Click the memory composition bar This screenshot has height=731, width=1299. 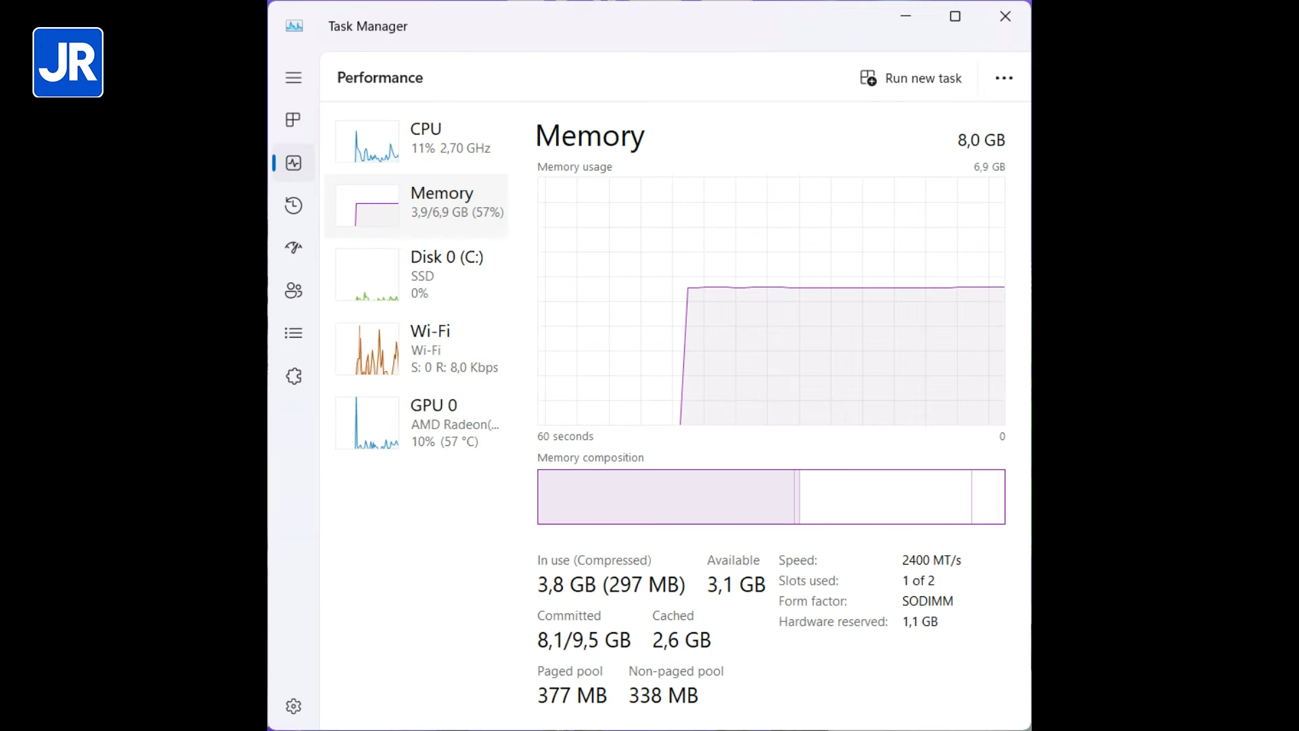(x=771, y=497)
